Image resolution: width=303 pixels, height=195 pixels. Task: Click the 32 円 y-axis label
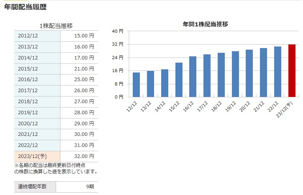point(117,44)
